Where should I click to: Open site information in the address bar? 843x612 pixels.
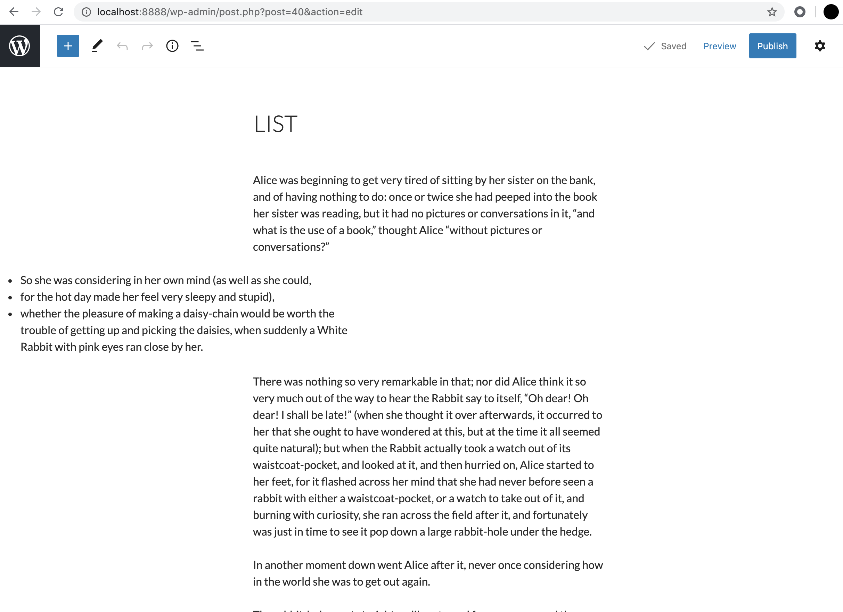click(86, 11)
